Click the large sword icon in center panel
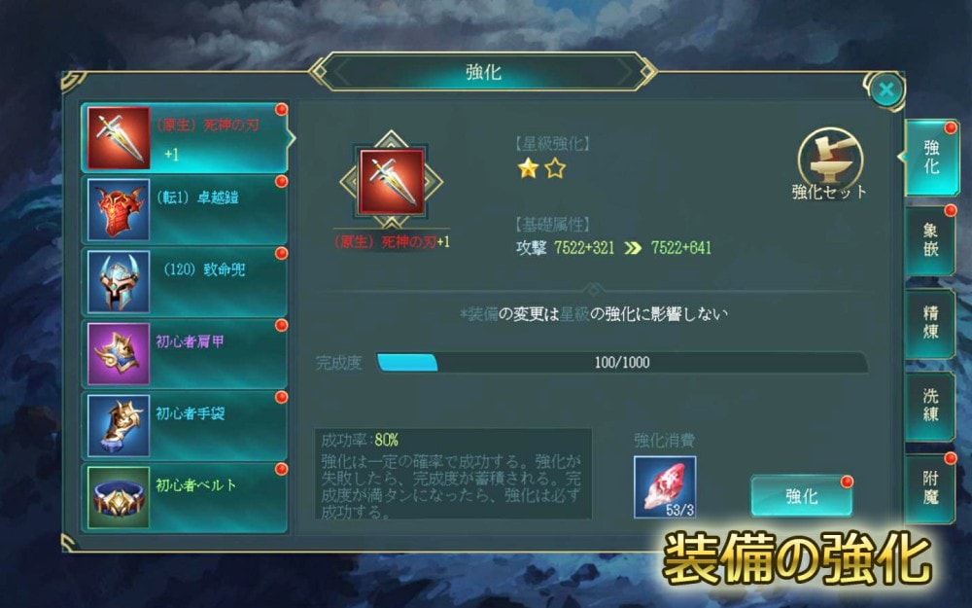972x608 pixels. point(391,182)
